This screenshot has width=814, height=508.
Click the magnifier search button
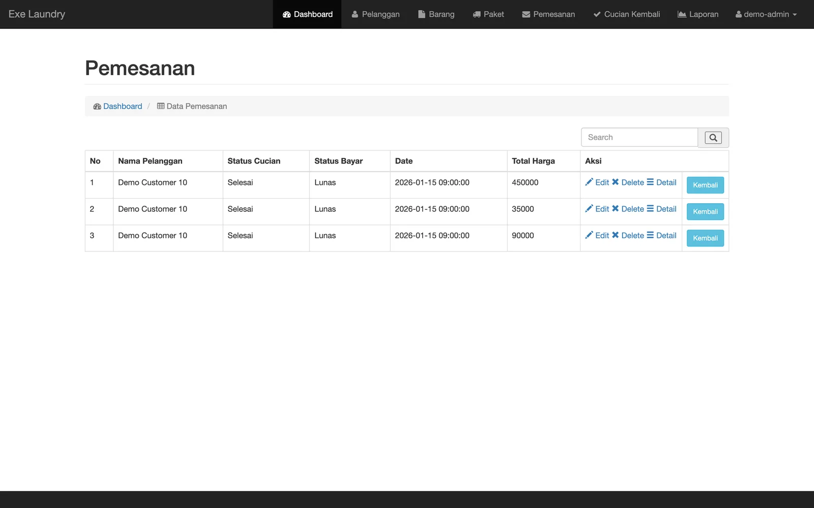(713, 138)
